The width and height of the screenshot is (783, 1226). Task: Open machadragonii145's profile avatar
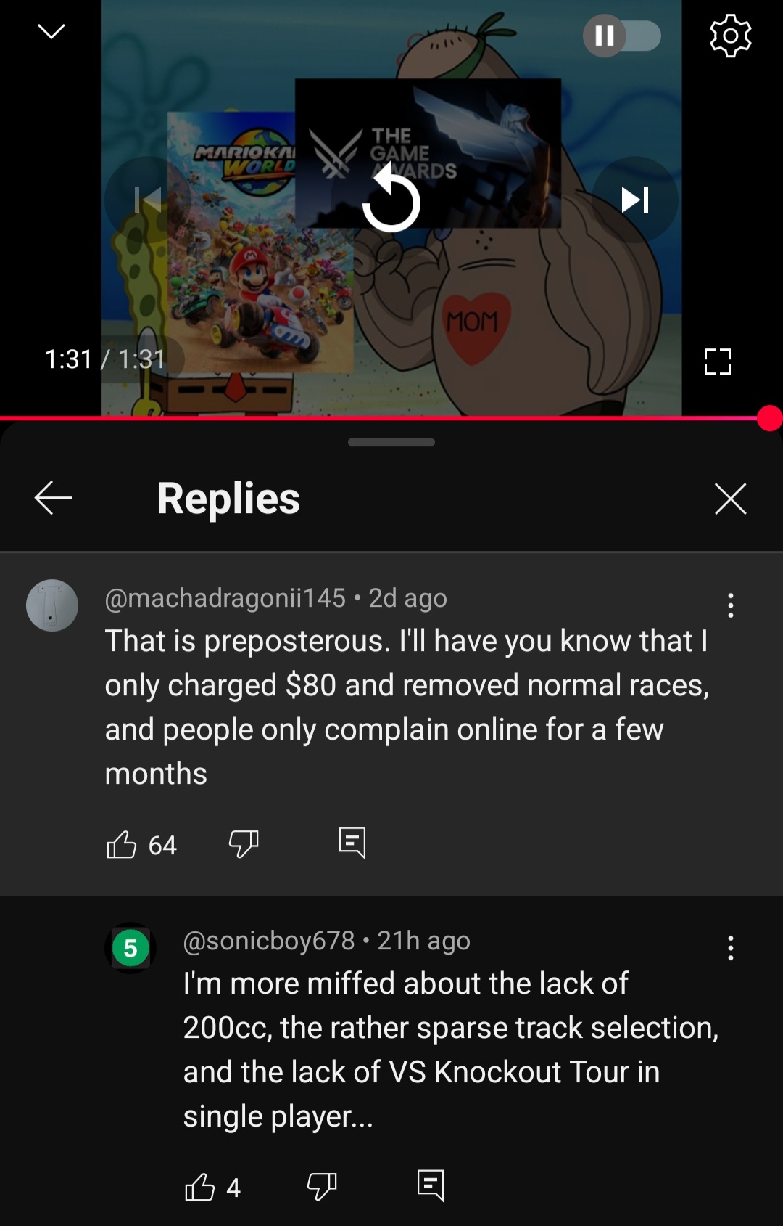tap(52, 605)
